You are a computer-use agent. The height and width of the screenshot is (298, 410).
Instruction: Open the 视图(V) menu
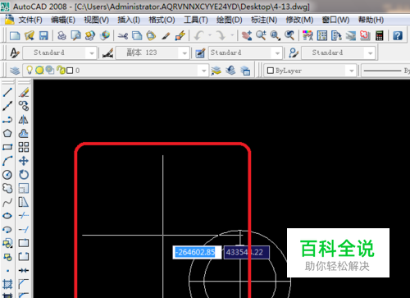96,20
